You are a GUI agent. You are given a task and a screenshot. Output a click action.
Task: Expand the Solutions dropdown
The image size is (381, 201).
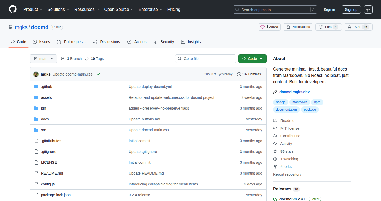click(x=58, y=10)
